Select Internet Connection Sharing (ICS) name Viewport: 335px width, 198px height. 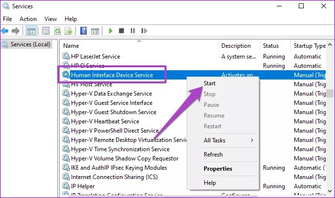[114, 177]
